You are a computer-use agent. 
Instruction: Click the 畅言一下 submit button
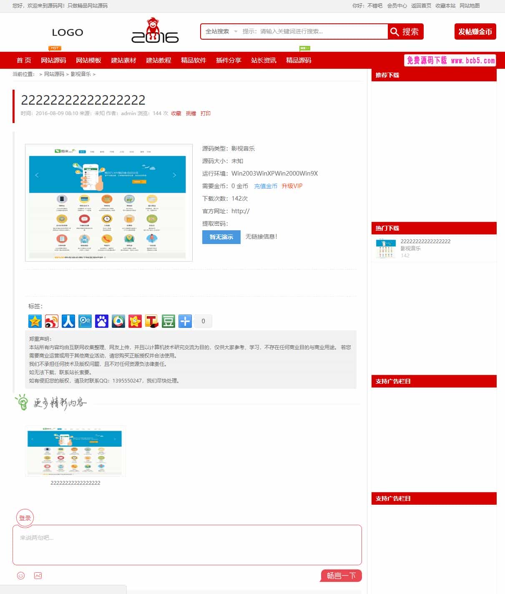[x=341, y=576]
